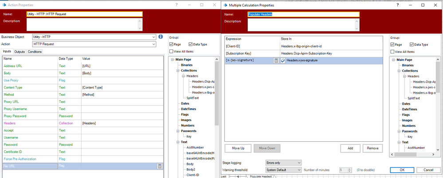Image resolution: width=443 pixels, height=178 pixels.
Task: Open the calculator icon on File URL row
Action: [160, 166]
